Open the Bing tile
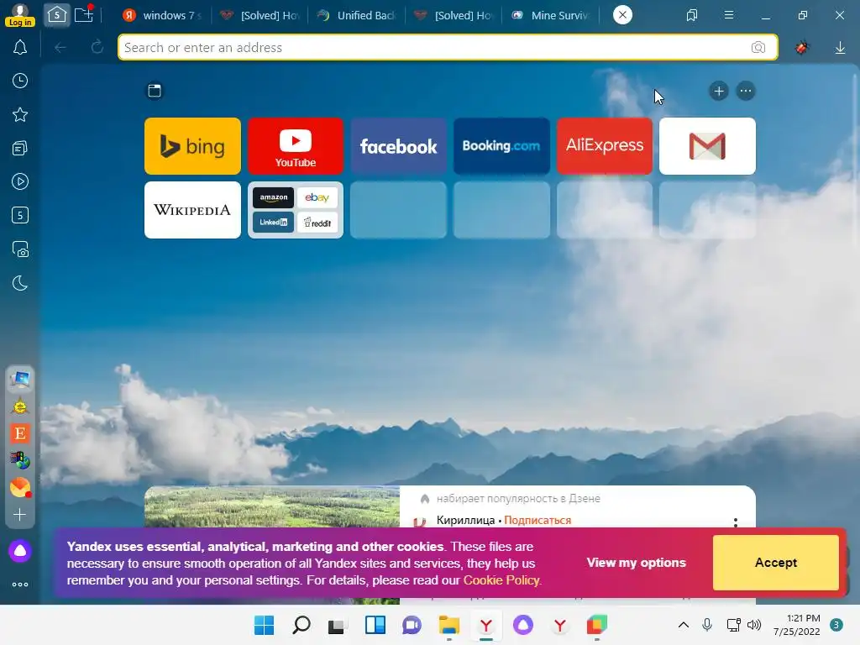 point(192,146)
